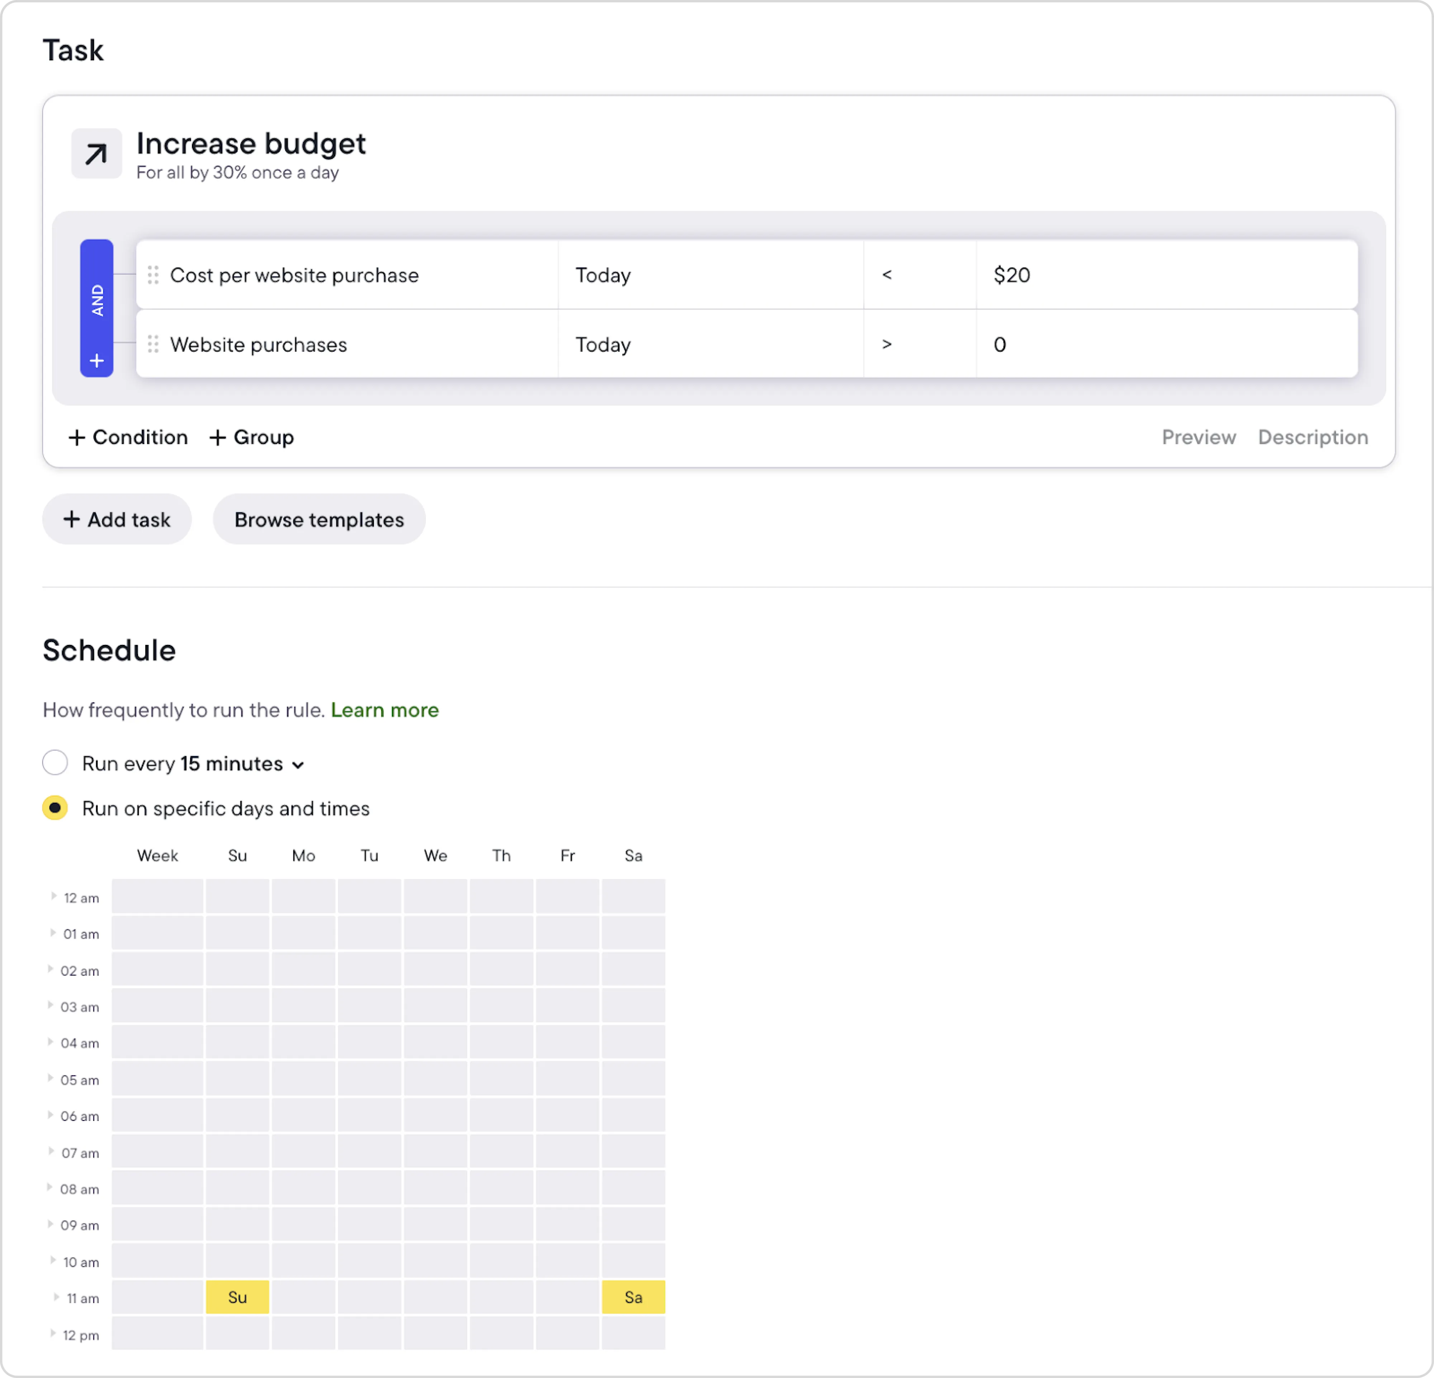Grab drag handle of Website purchases row

[153, 344]
